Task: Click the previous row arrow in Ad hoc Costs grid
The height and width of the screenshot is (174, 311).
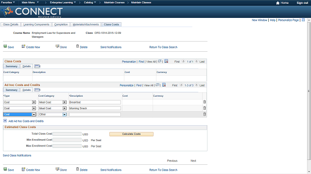Action: pyautogui.click(x=181, y=85)
